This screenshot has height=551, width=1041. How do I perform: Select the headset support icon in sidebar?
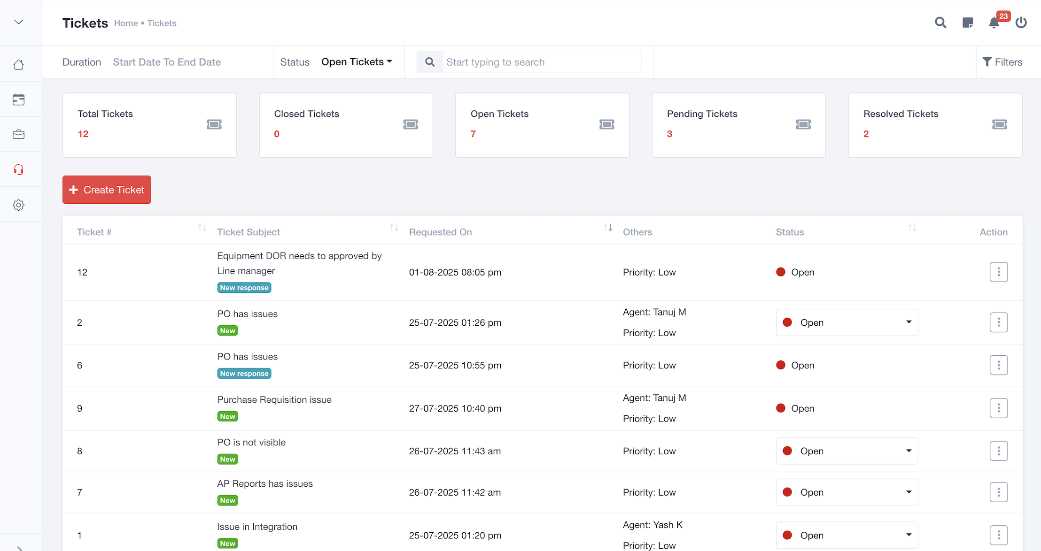click(x=19, y=169)
